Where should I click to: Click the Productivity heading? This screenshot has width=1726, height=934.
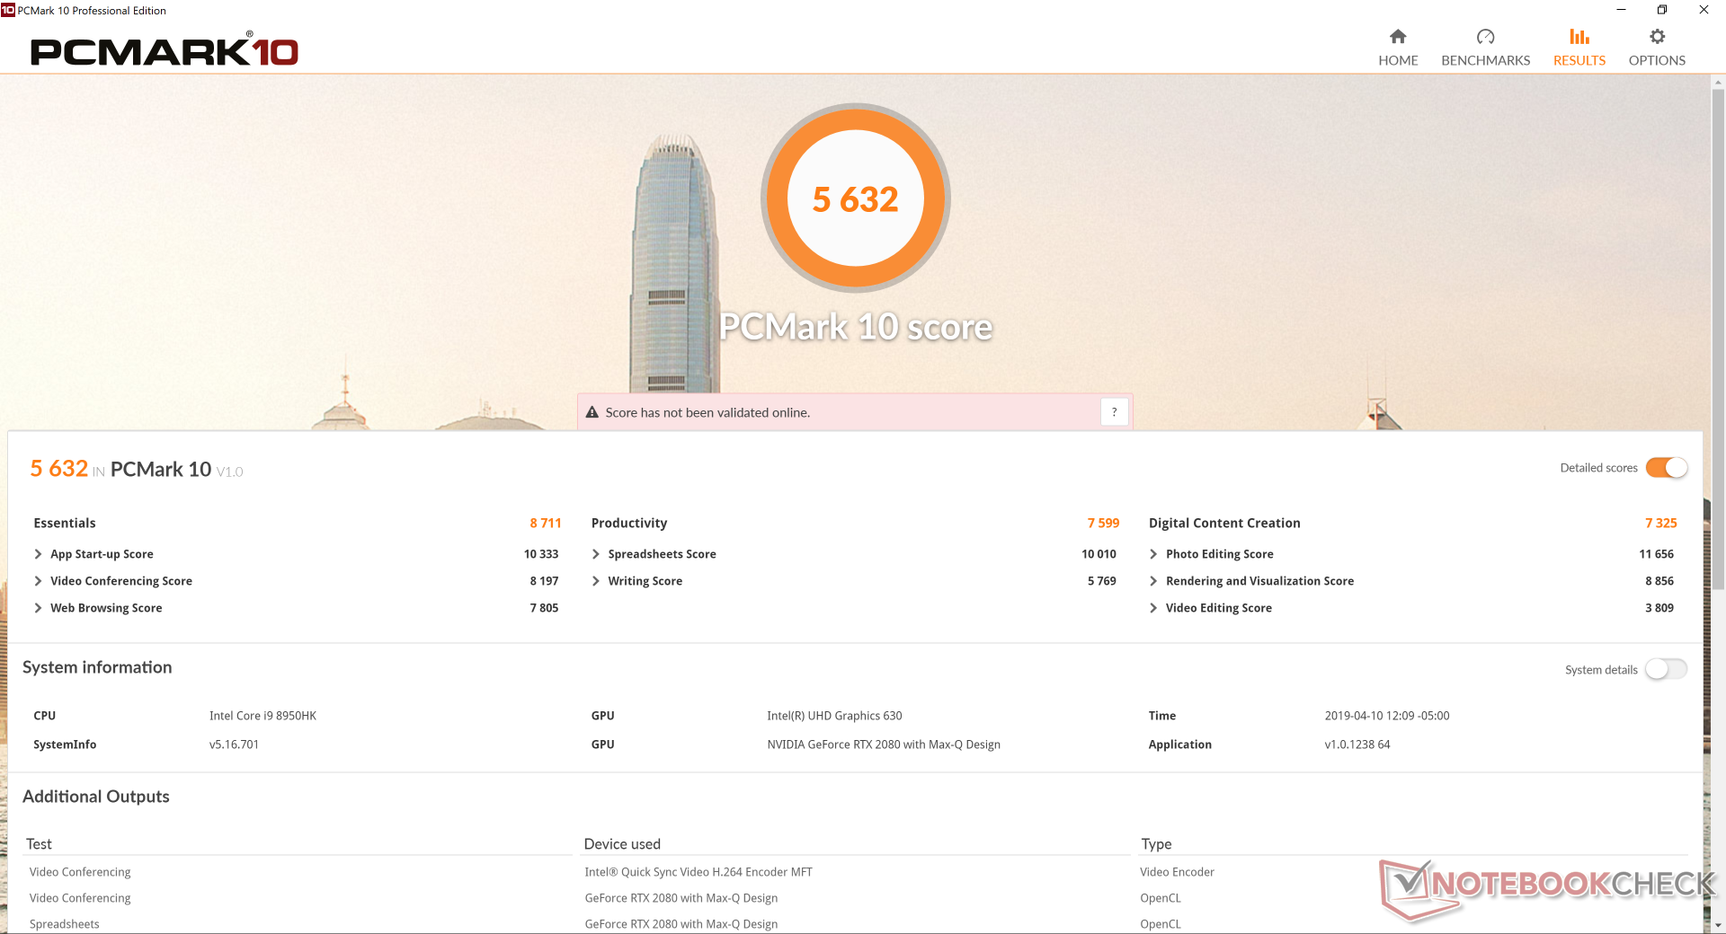[x=629, y=523]
